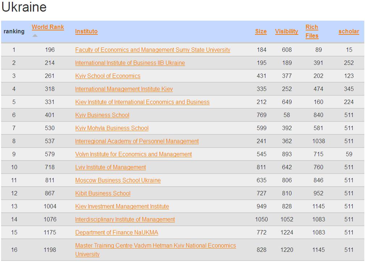This screenshot has width=365, height=262.
Task: Open Moscow Business School Ukraine link
Action: (x=118, y=180)
